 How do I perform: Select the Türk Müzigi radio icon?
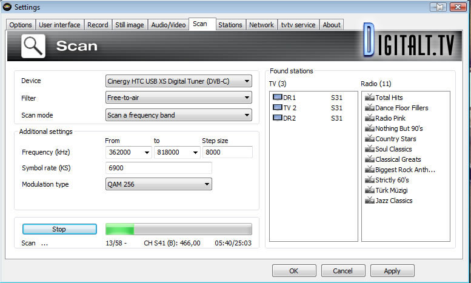click(370, 190)
